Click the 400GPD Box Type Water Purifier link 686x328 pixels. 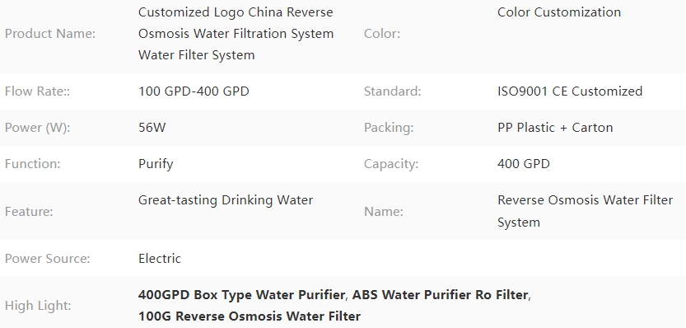point(241,295)
